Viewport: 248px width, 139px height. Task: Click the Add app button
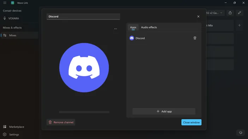coord(164,111)
